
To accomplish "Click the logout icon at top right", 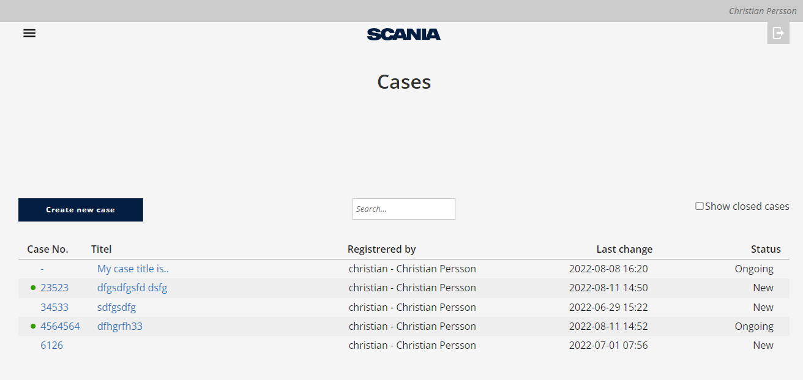I will [778, 33].
